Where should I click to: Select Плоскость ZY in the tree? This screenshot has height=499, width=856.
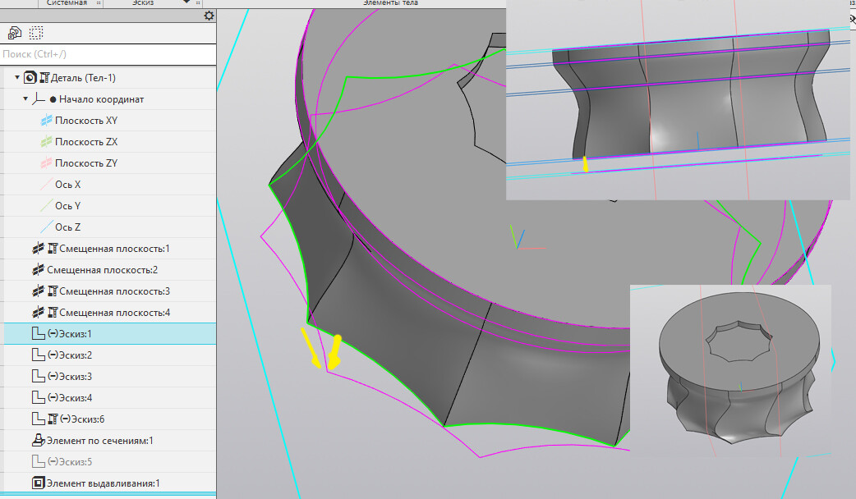(x=85, y=163)
